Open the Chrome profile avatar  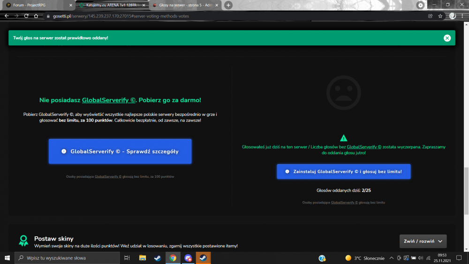pyautogui.click(x=453, y=16)
